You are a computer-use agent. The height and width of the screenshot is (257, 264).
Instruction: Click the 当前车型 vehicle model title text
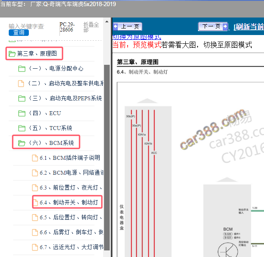tap(58, 4)
